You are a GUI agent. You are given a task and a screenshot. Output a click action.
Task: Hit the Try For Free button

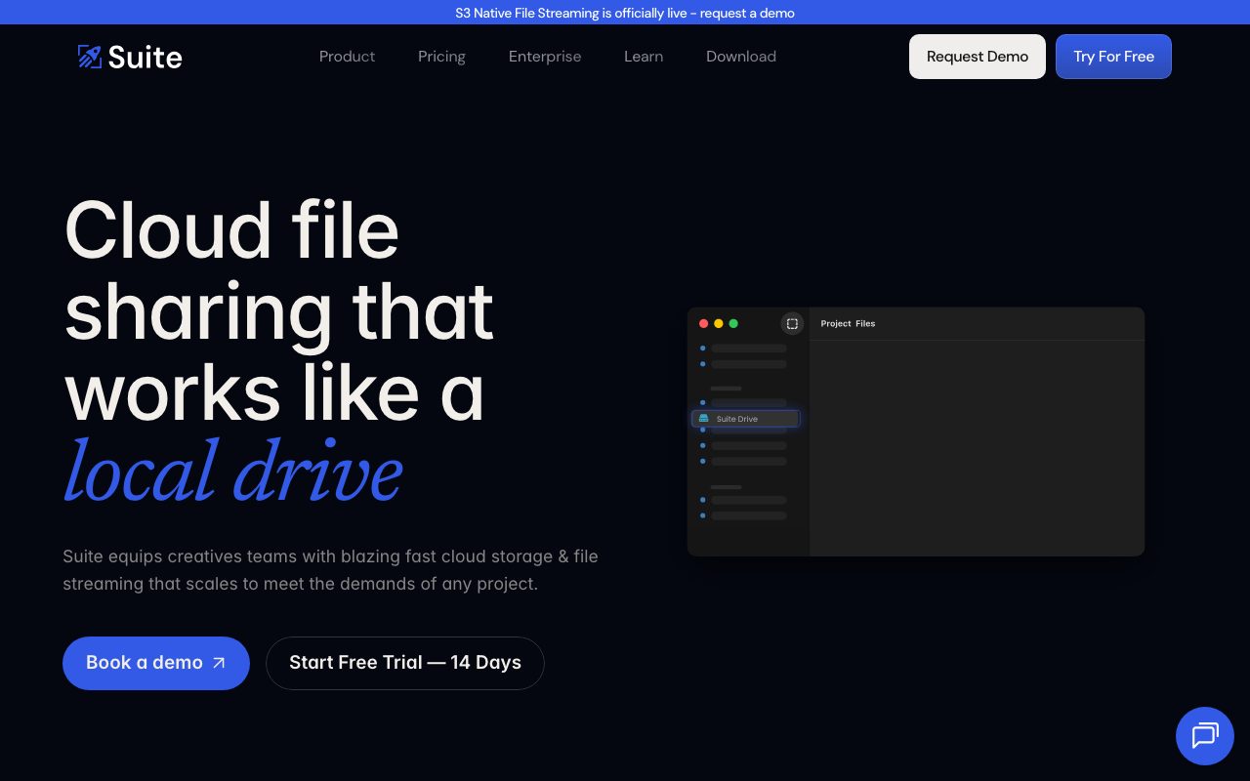[x=1113, y=57]
